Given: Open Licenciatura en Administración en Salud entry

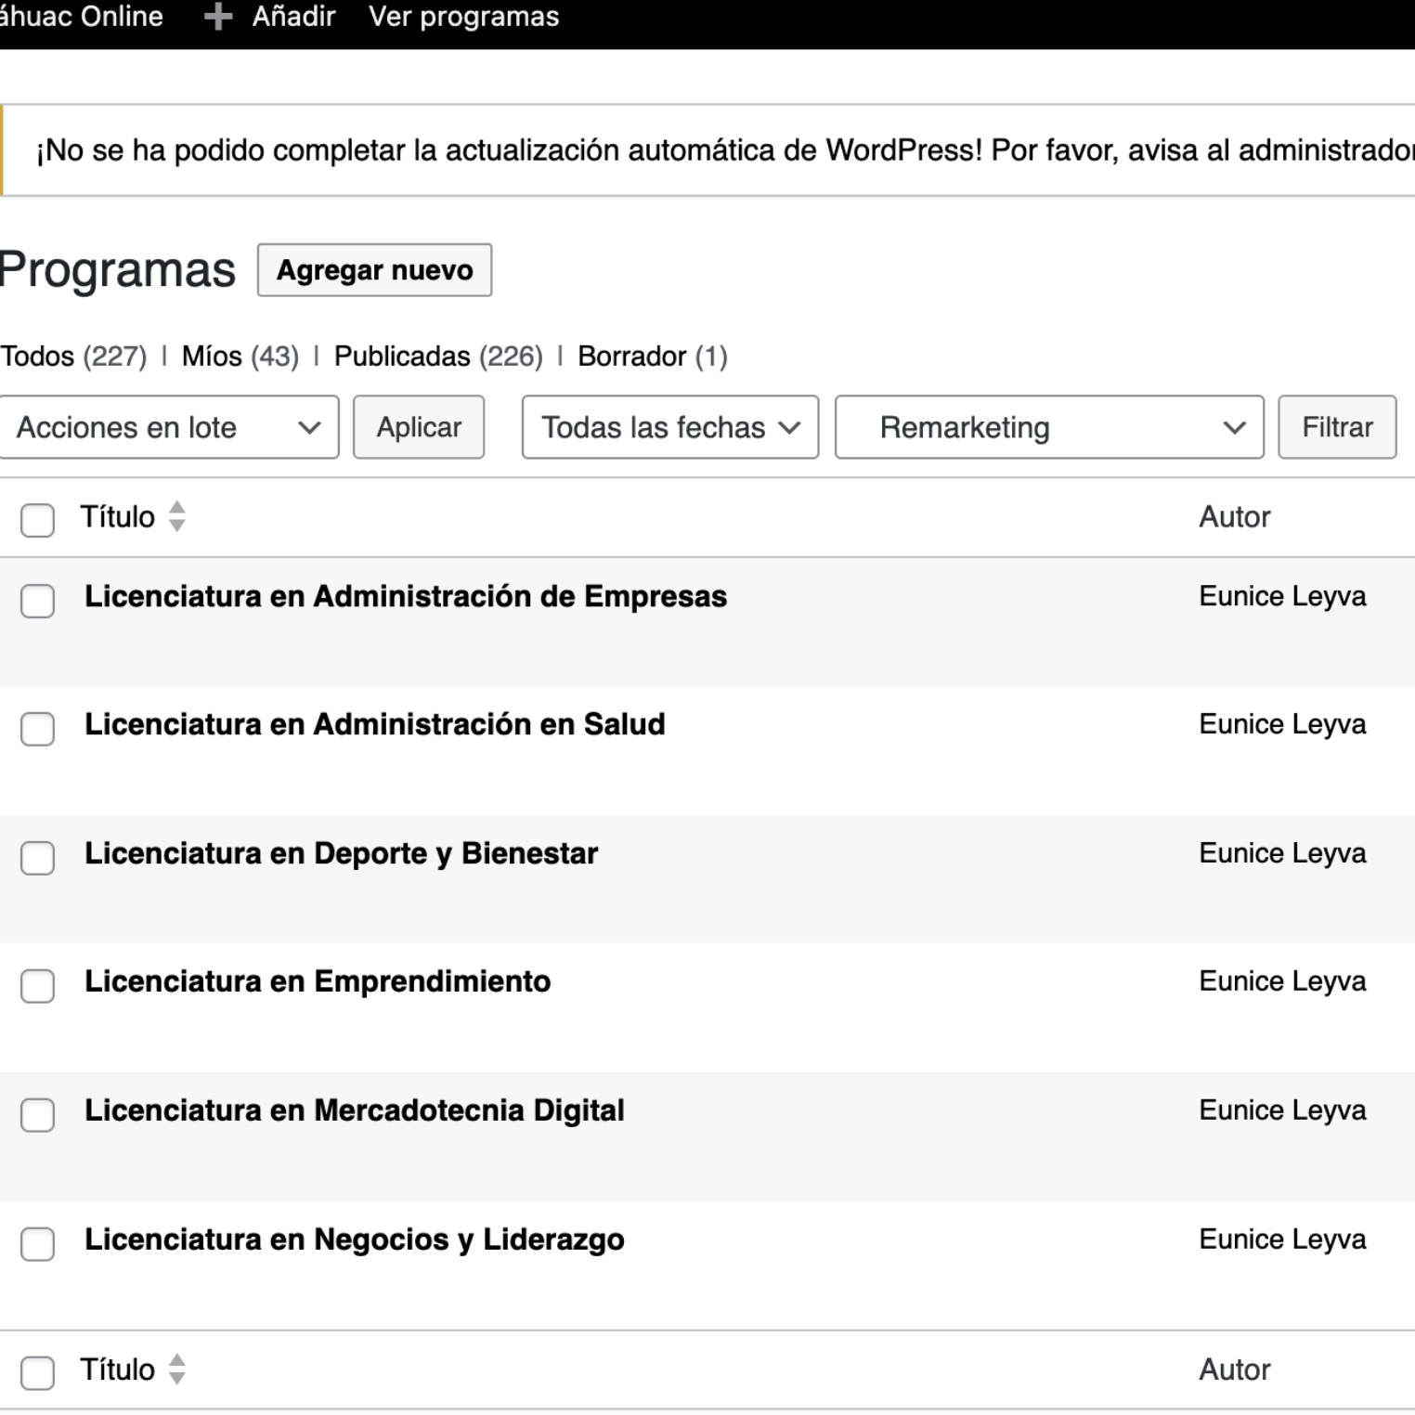Looking at the screenshot, I should [374, 724].
